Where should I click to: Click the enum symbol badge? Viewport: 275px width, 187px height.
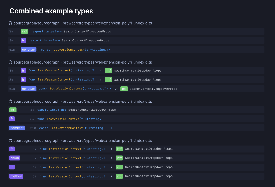[x=15, y=158]
